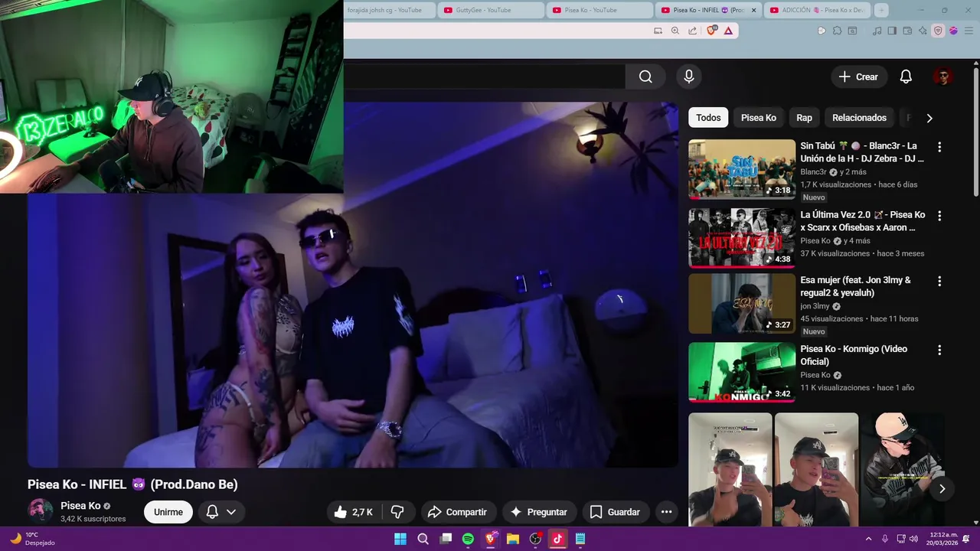Select the Rap filter chip

coord(804,118)
